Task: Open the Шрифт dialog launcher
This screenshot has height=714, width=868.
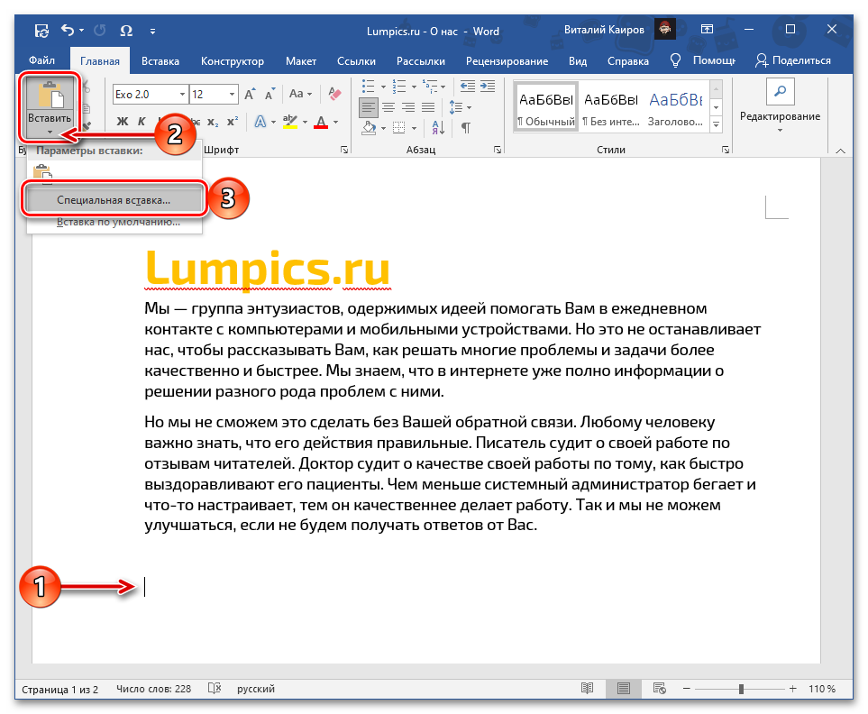Action: pyautogui.click(x=344, y=150)
